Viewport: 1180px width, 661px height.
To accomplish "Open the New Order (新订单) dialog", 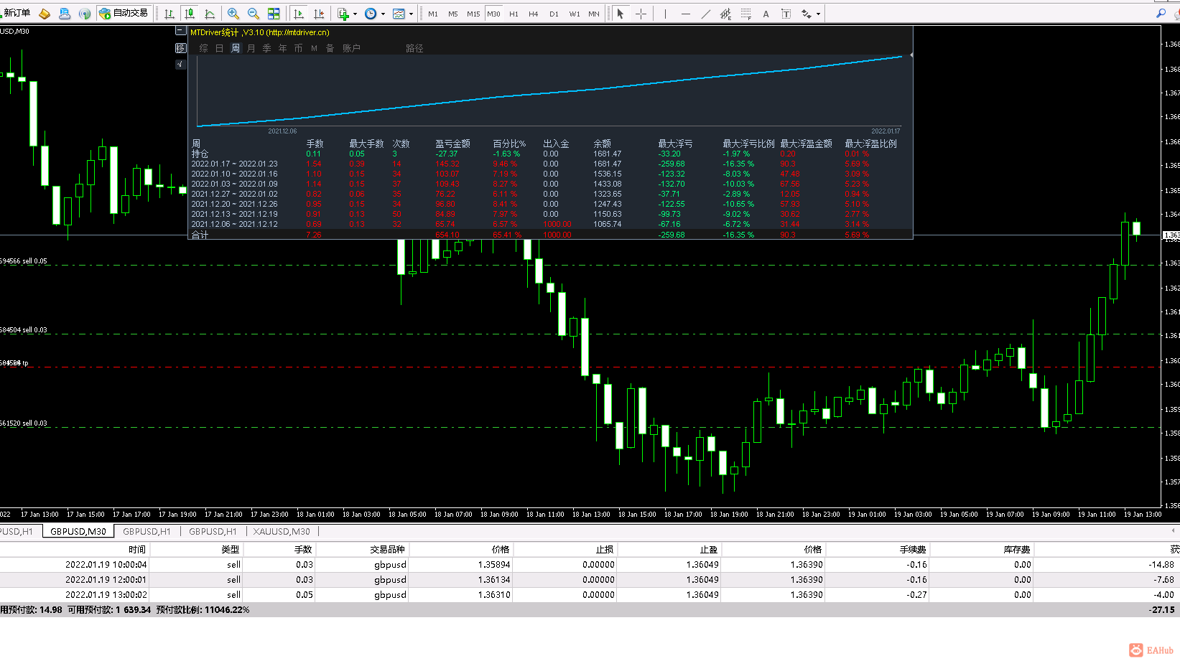I will point(16,13).
